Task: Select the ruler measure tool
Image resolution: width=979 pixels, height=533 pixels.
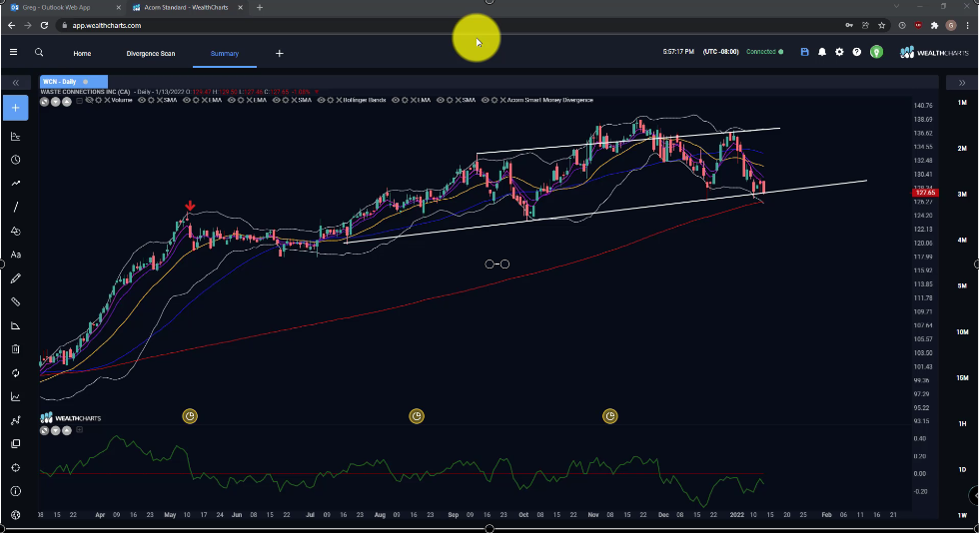Action: [x=16, y=302]
